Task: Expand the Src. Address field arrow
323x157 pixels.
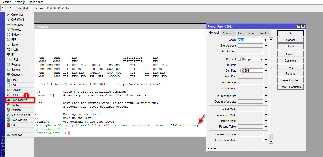Action: (266, 46)
